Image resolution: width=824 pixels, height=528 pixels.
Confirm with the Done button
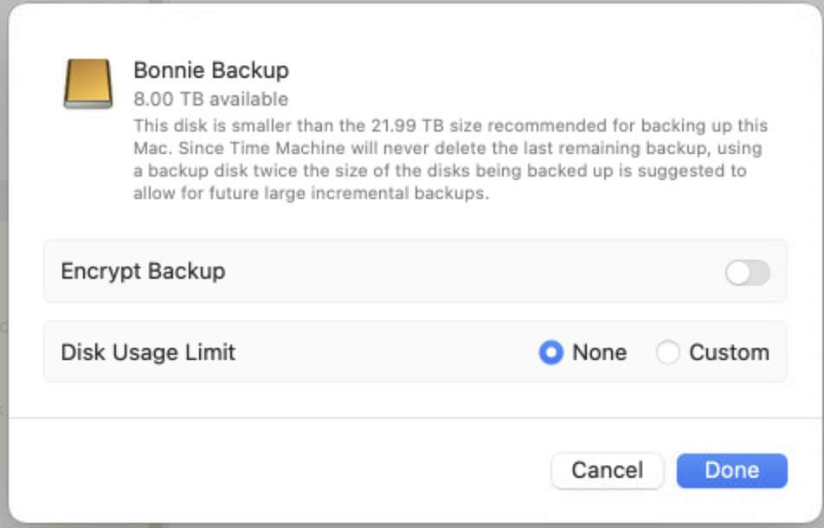pyautogui.click(x=731, y=470)
